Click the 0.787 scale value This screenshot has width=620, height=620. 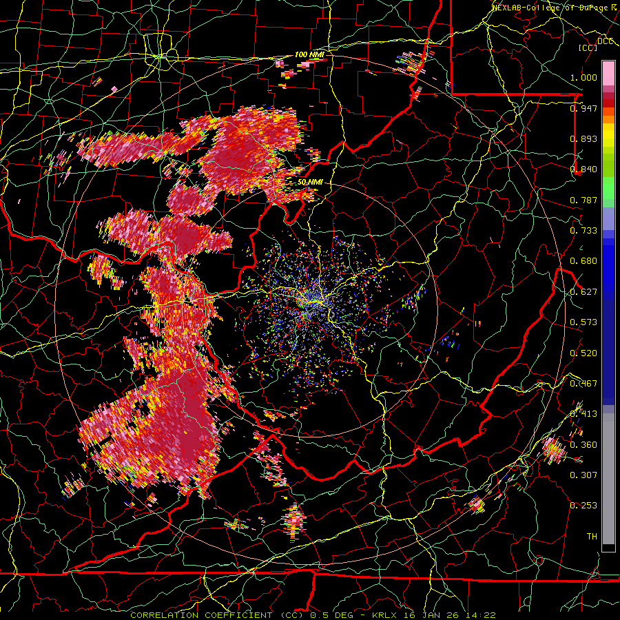pos(583,200)
